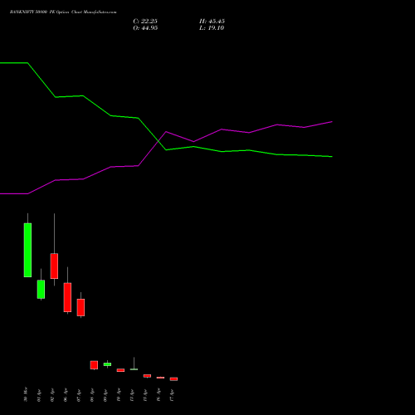Click the open price value O: 44.95

point(145,28)
